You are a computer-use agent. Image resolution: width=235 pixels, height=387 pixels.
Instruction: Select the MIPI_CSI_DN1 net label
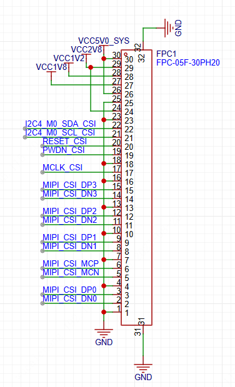pyautogui.click(x=69, y=246)
